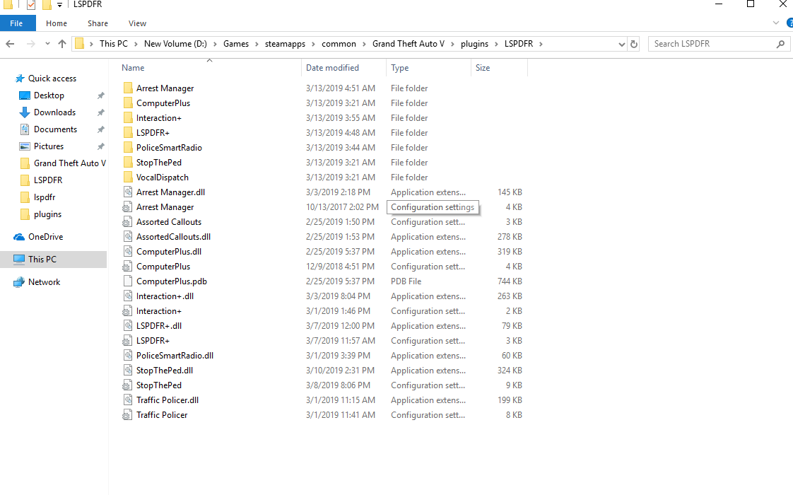Navigate to New Volume (D:) in address bar
793x495 pixels.
pos(175,44)
